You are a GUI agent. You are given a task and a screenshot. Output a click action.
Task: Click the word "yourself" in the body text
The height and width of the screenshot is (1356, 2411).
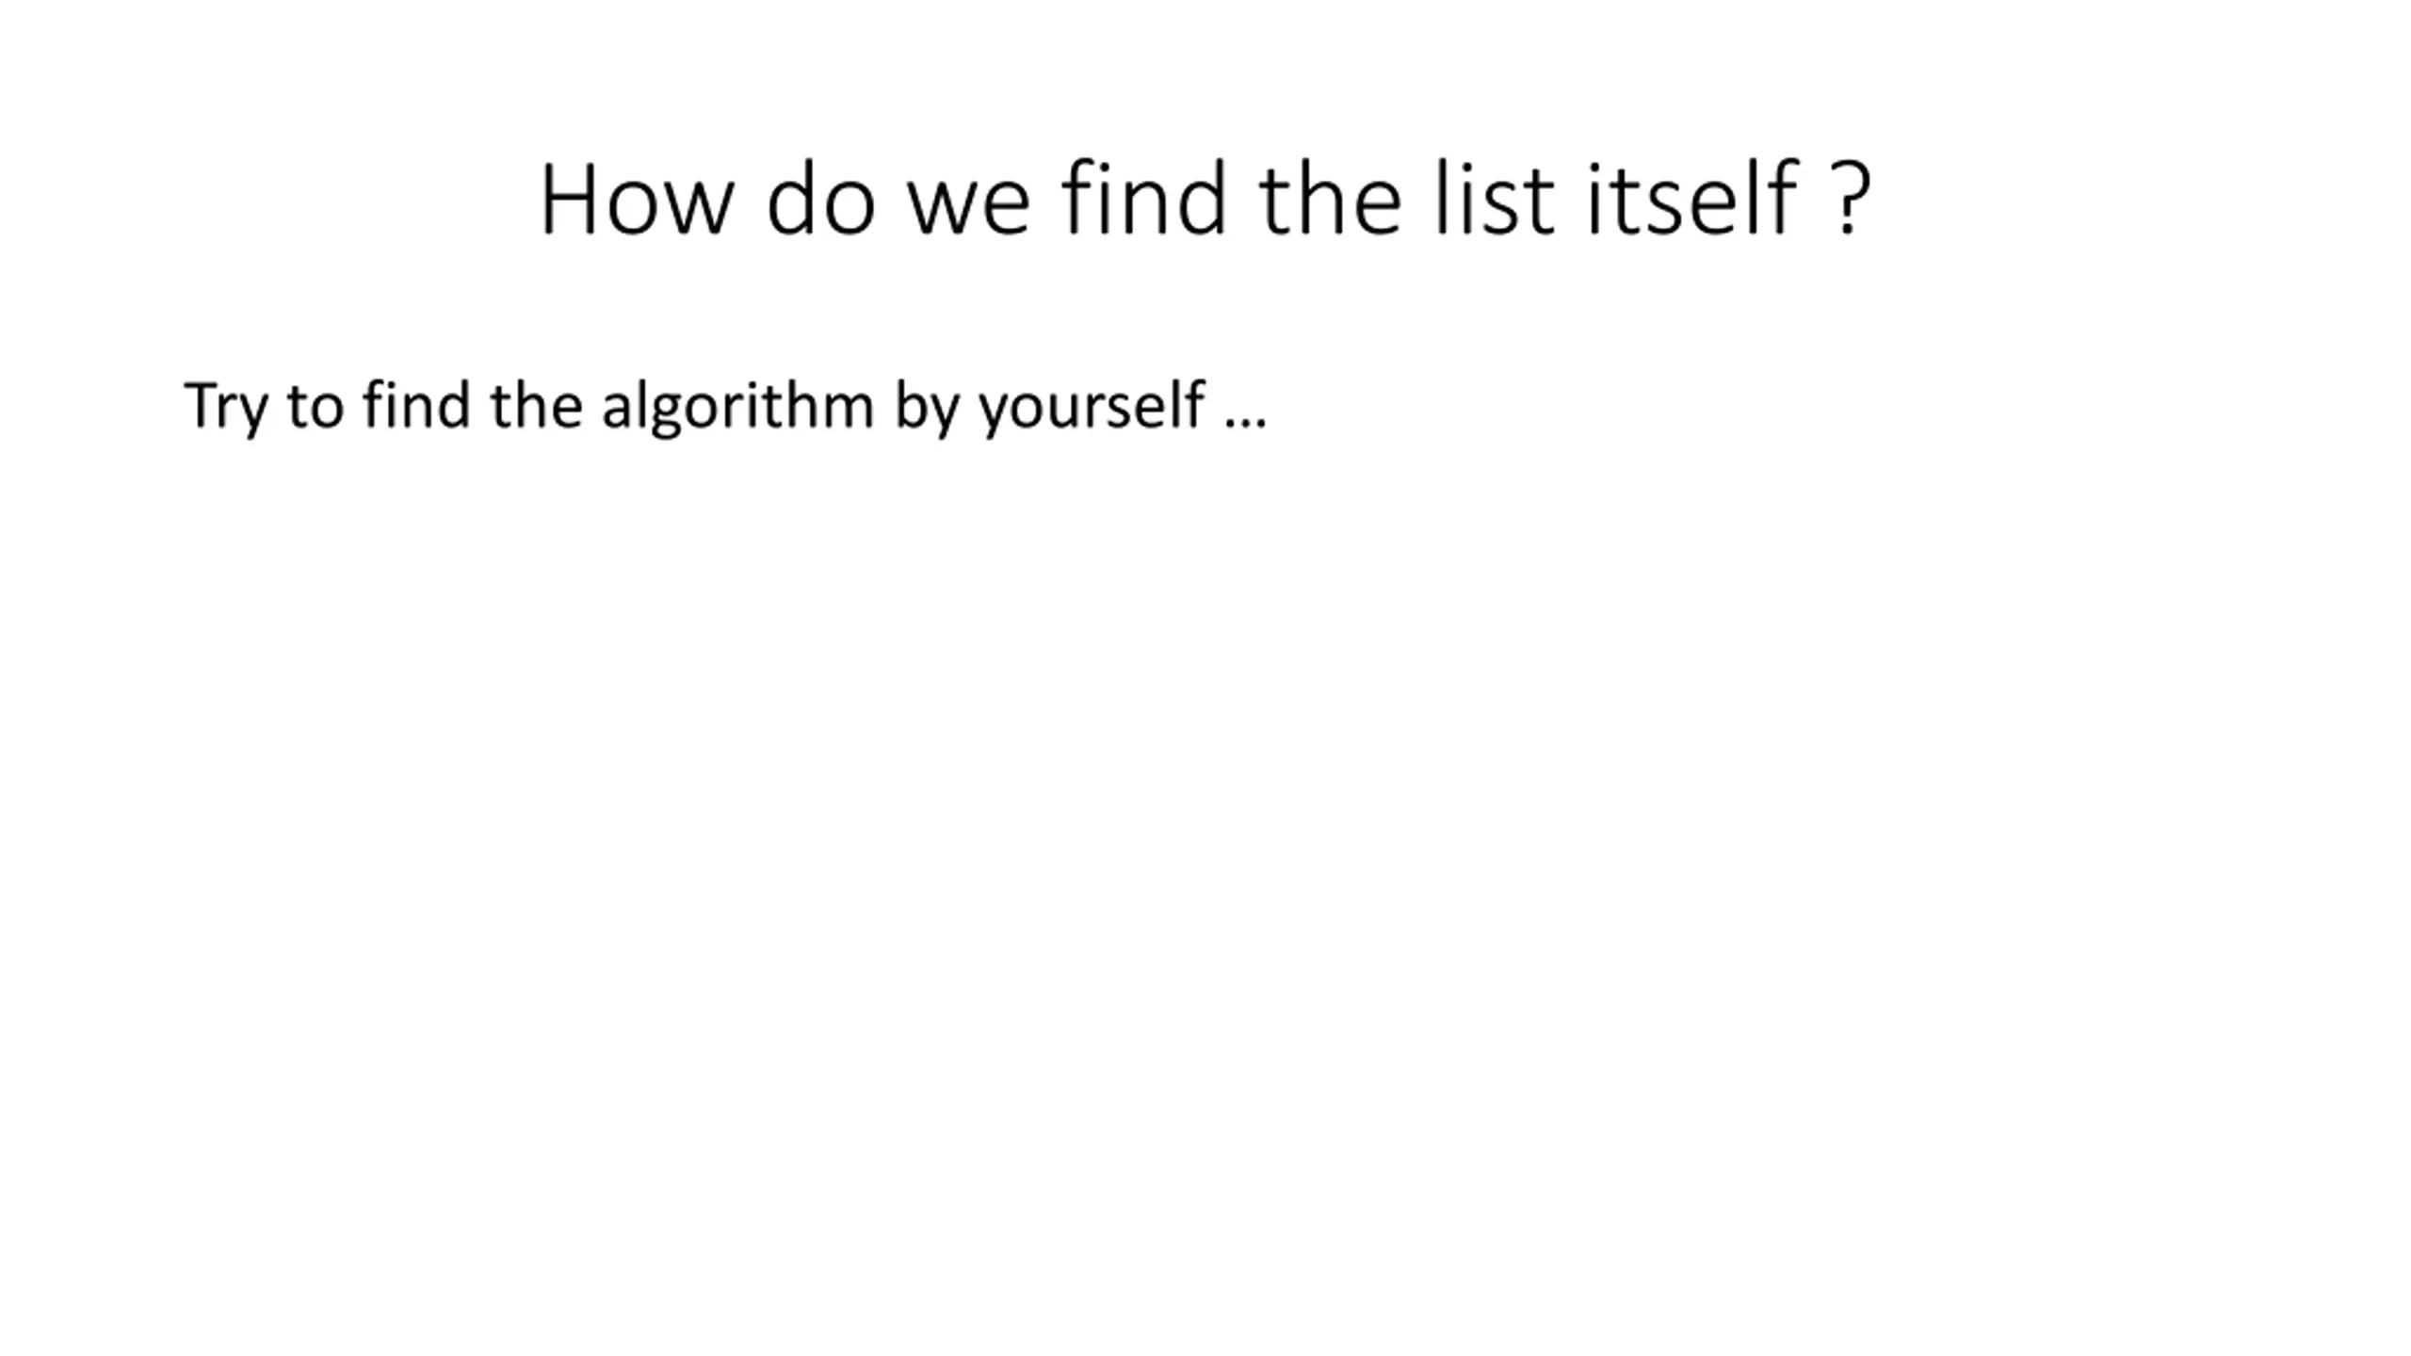pos(1092,408)
